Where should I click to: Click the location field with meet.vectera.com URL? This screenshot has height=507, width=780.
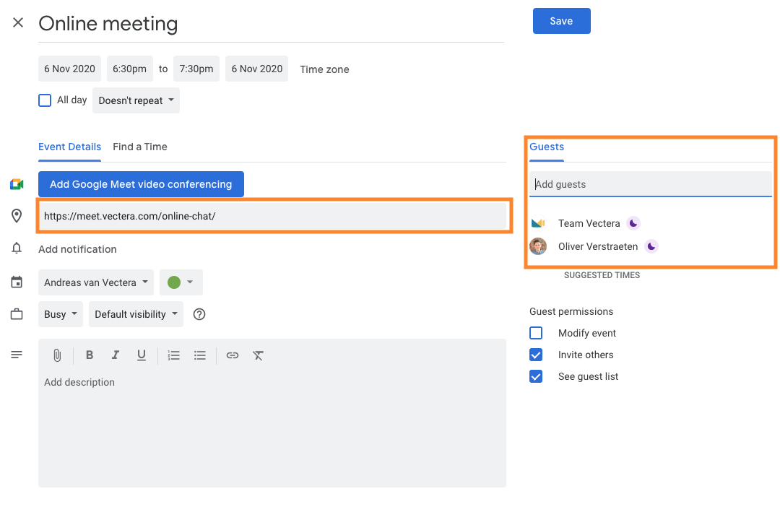point(272,216)
